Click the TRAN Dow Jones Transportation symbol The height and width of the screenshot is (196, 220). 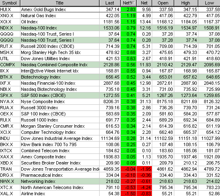6,169
